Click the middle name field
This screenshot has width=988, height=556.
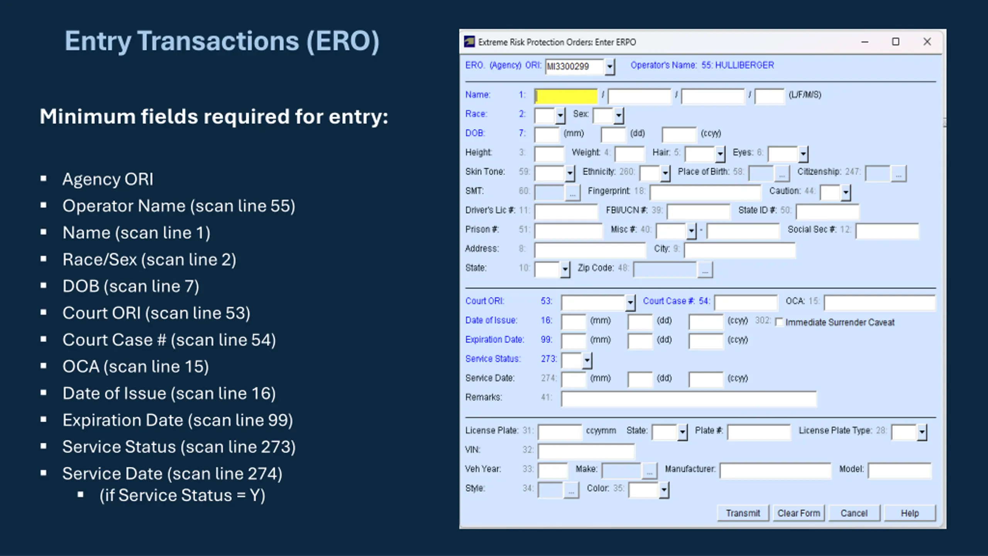click(713, 97)
